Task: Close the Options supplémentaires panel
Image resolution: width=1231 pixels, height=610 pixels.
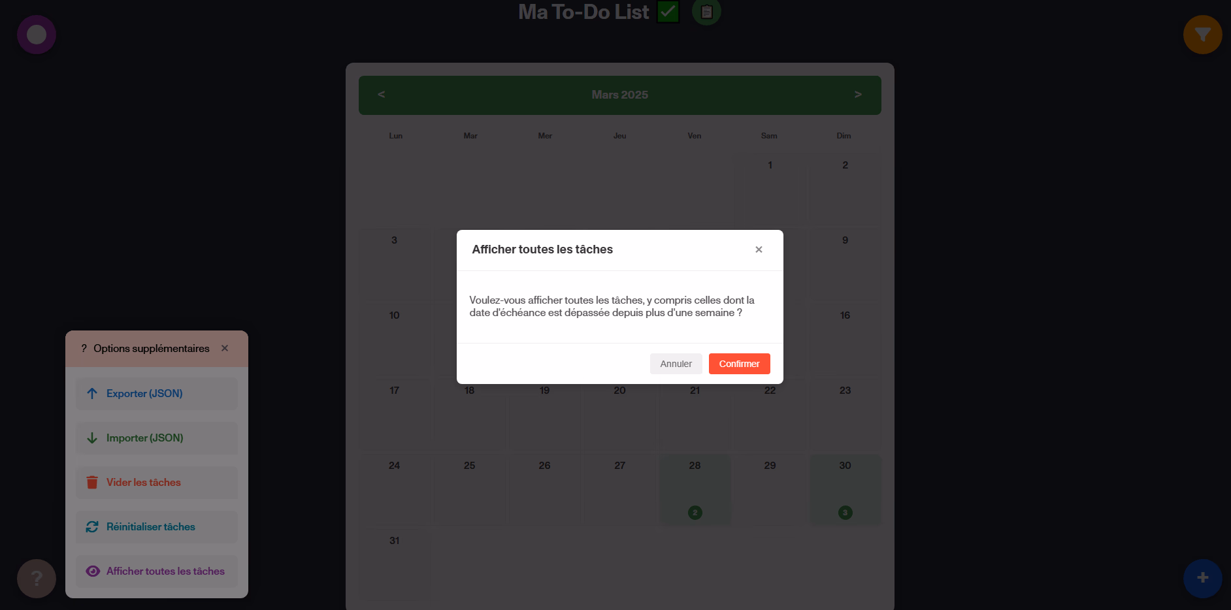Action: click(225, 348)
